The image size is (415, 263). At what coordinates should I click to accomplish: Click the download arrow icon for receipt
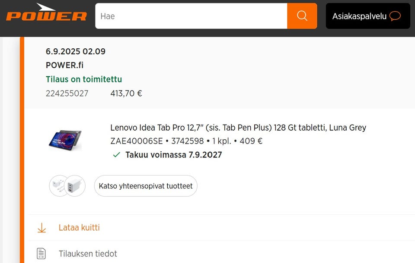41,228
